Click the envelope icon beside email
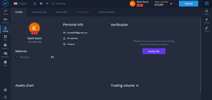Viewport: 212px width, 100px height. [64, 33]
